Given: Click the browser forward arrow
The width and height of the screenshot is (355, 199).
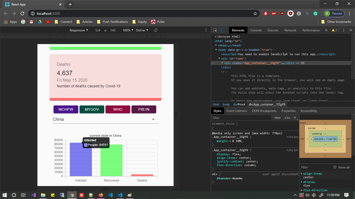Looking at the screenshot, I should click(x=14, y=13).
